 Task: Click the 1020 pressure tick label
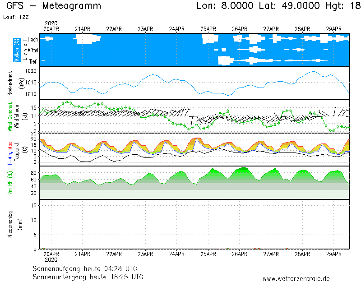coord(31,71)
